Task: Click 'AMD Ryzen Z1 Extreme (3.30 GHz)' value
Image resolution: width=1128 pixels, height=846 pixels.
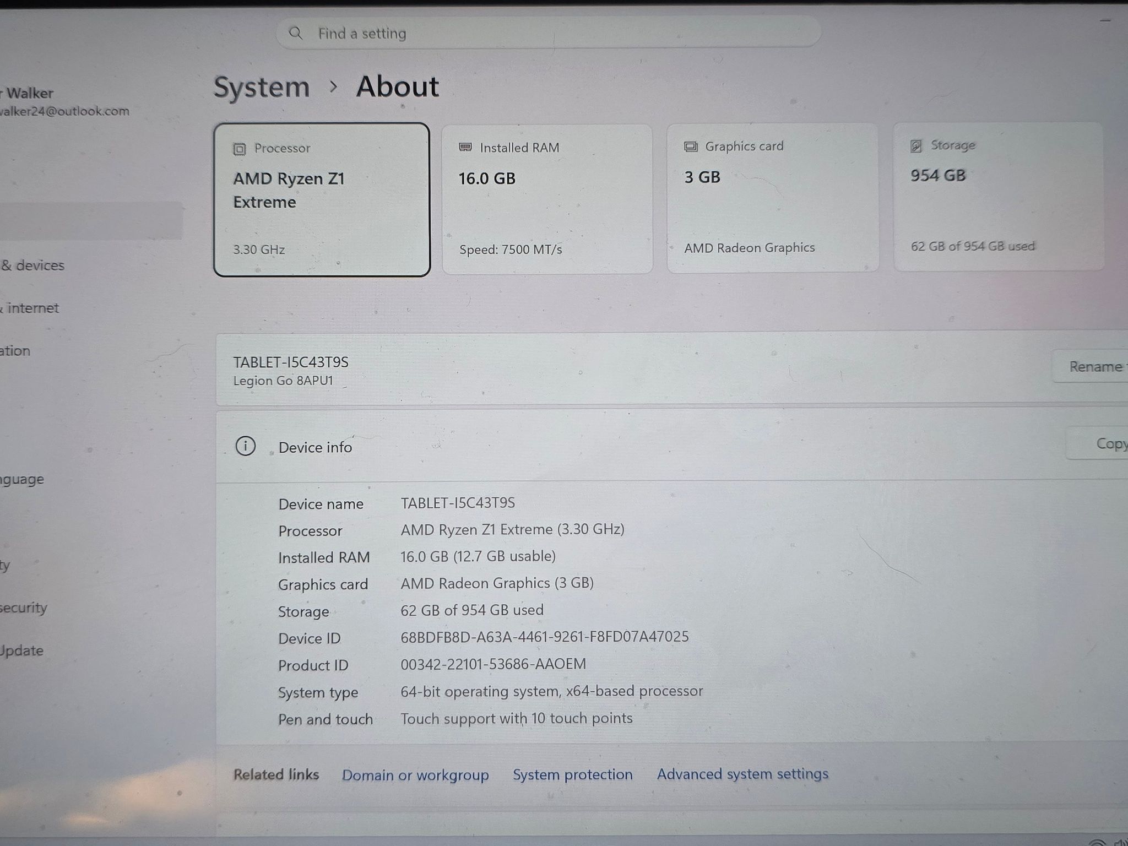Action: (x=512, y=529)
